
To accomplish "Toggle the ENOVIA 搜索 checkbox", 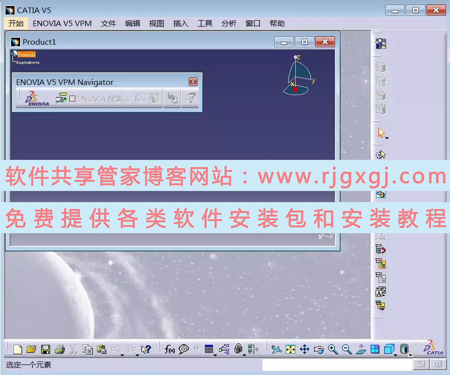I will click(72, 99).
